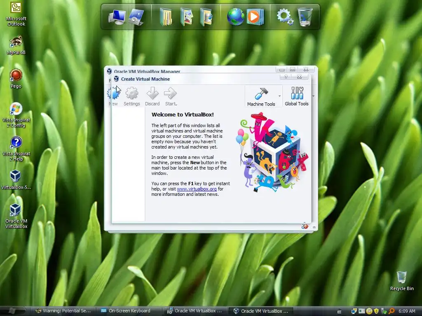Click the green checkmark tray icon
The height and width of the screenshot is (316, 422).
pos(384,311)
